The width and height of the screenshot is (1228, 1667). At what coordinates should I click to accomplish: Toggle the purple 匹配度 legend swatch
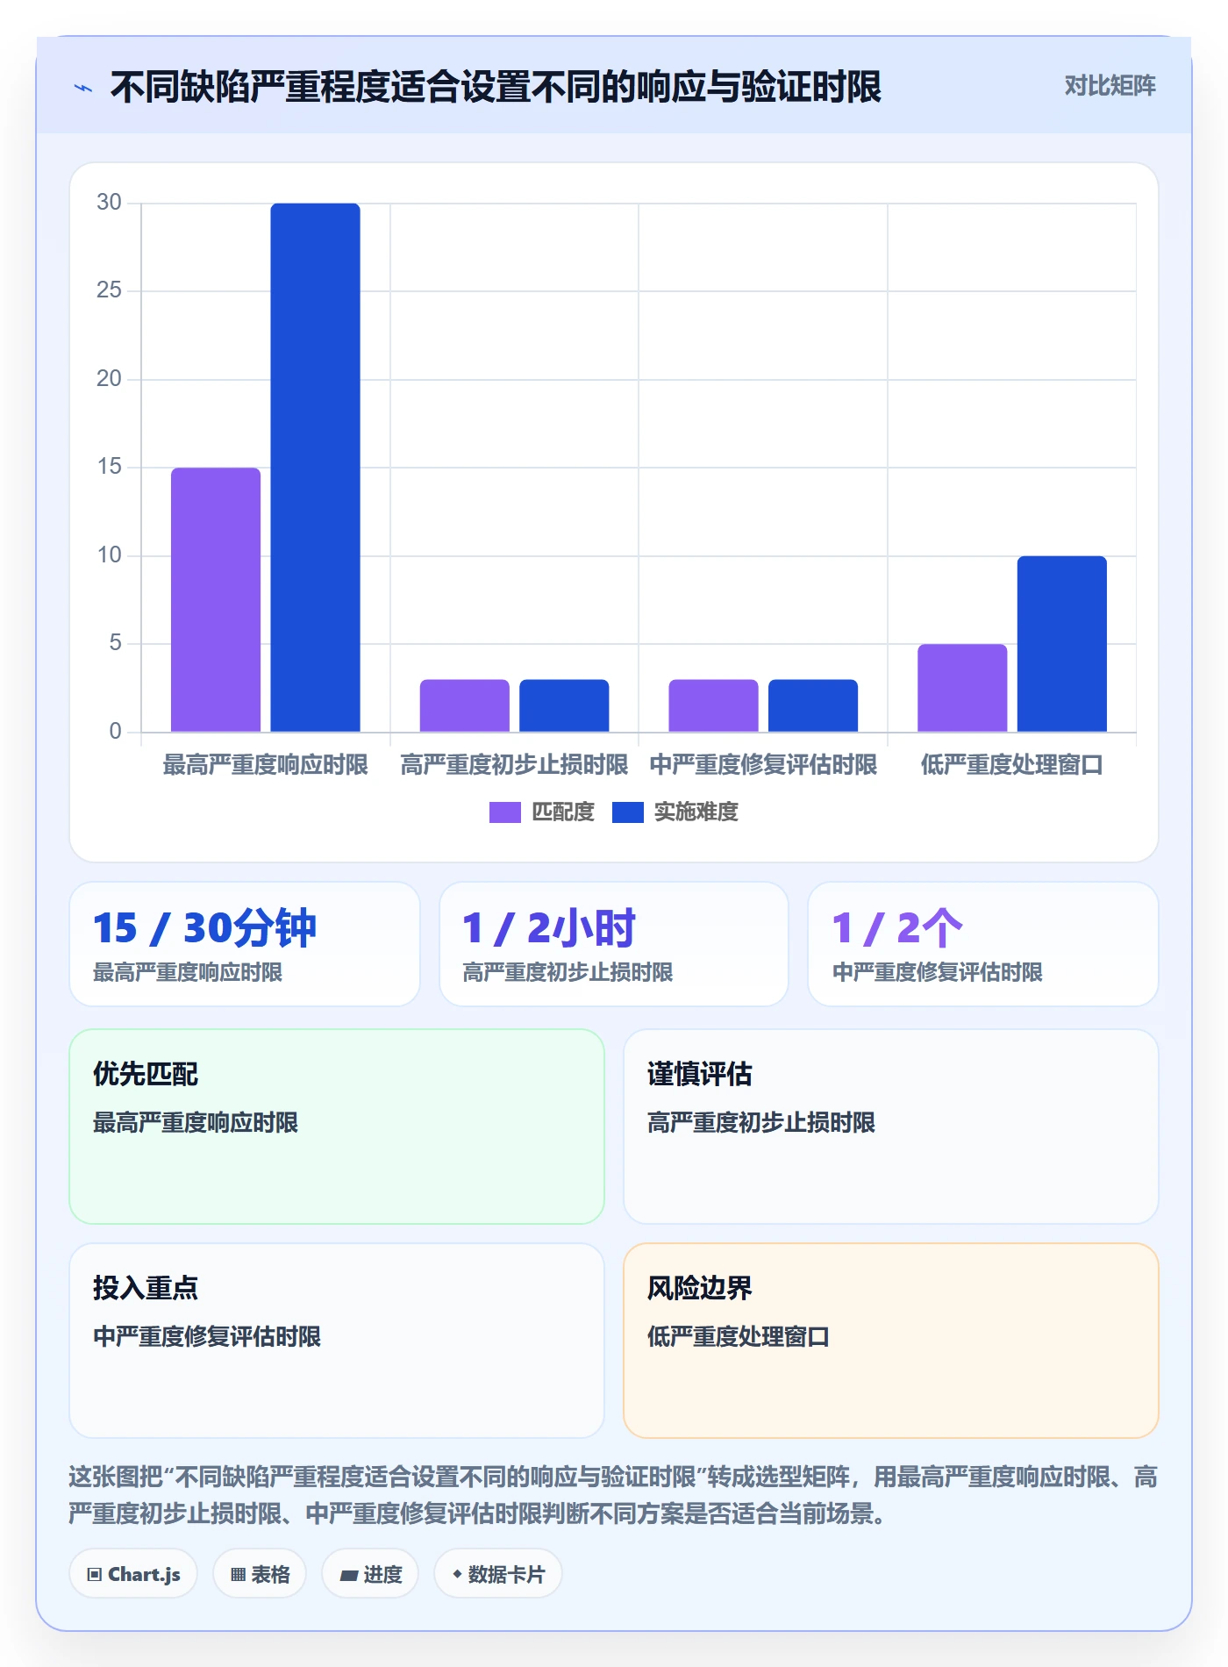click(x=504, y=812)
